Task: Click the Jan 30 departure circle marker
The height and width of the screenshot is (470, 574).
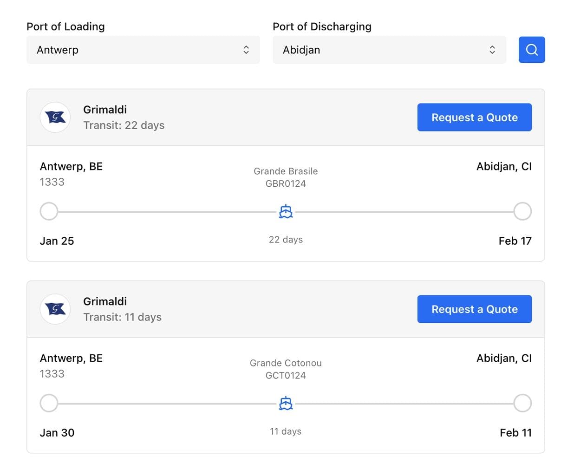Action: tap(49, 403)
